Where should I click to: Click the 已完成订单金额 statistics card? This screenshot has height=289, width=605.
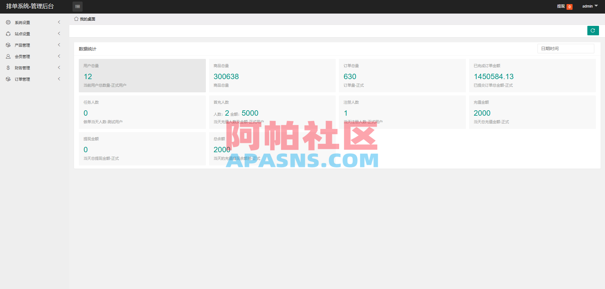(532, 76)
